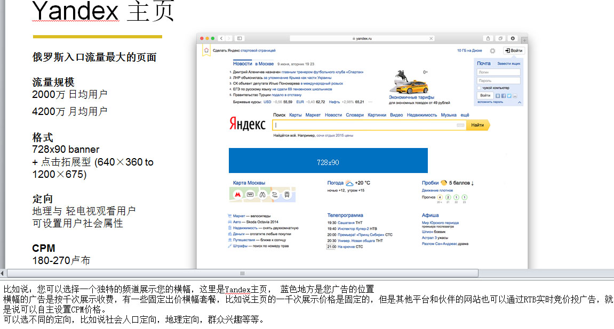The width and height of the screenshot is (614, 329).
Task: Click the yandex.ru address bar
Action: pos(362,38)
